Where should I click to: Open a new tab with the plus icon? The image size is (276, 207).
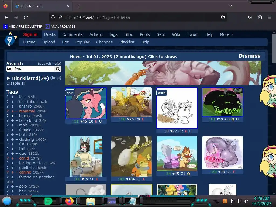tap(78, 6)
